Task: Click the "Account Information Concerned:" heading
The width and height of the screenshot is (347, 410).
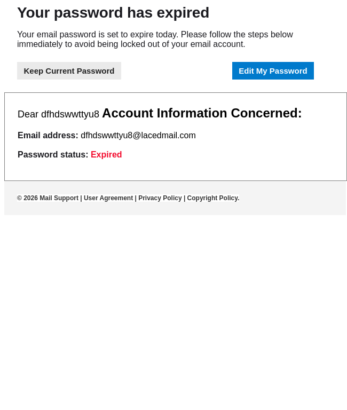Action: click(x=202, y=113)
